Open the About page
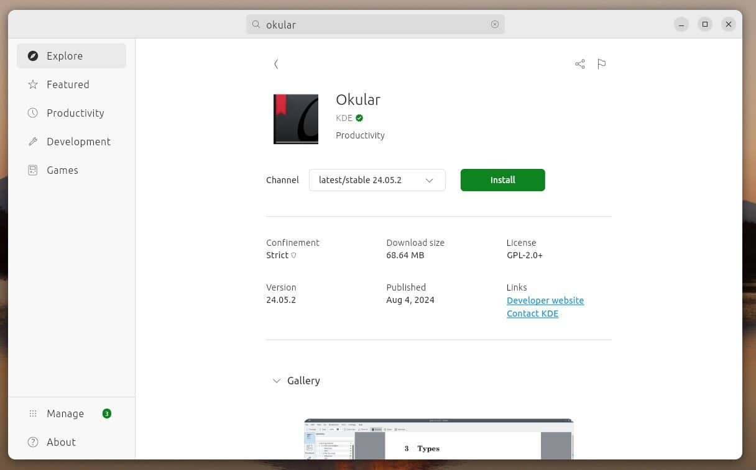Image resolution: width=756 pixels, height=470 pixels. (61, 442)
